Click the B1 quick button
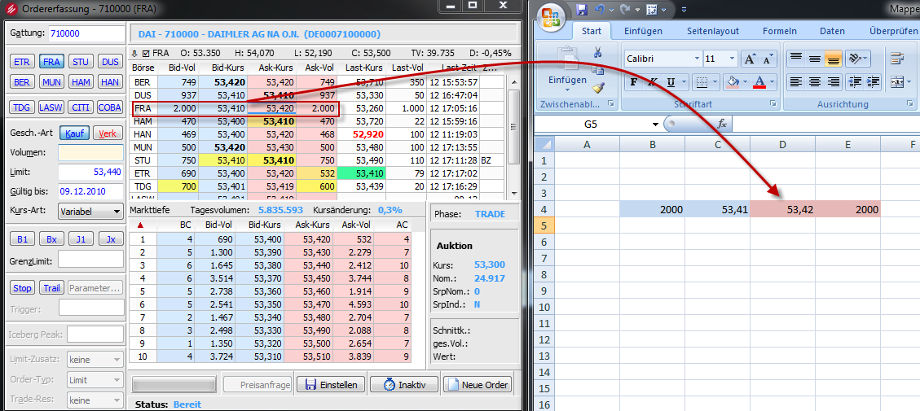Viewport: 920px width, 411px height. point(22,238)
